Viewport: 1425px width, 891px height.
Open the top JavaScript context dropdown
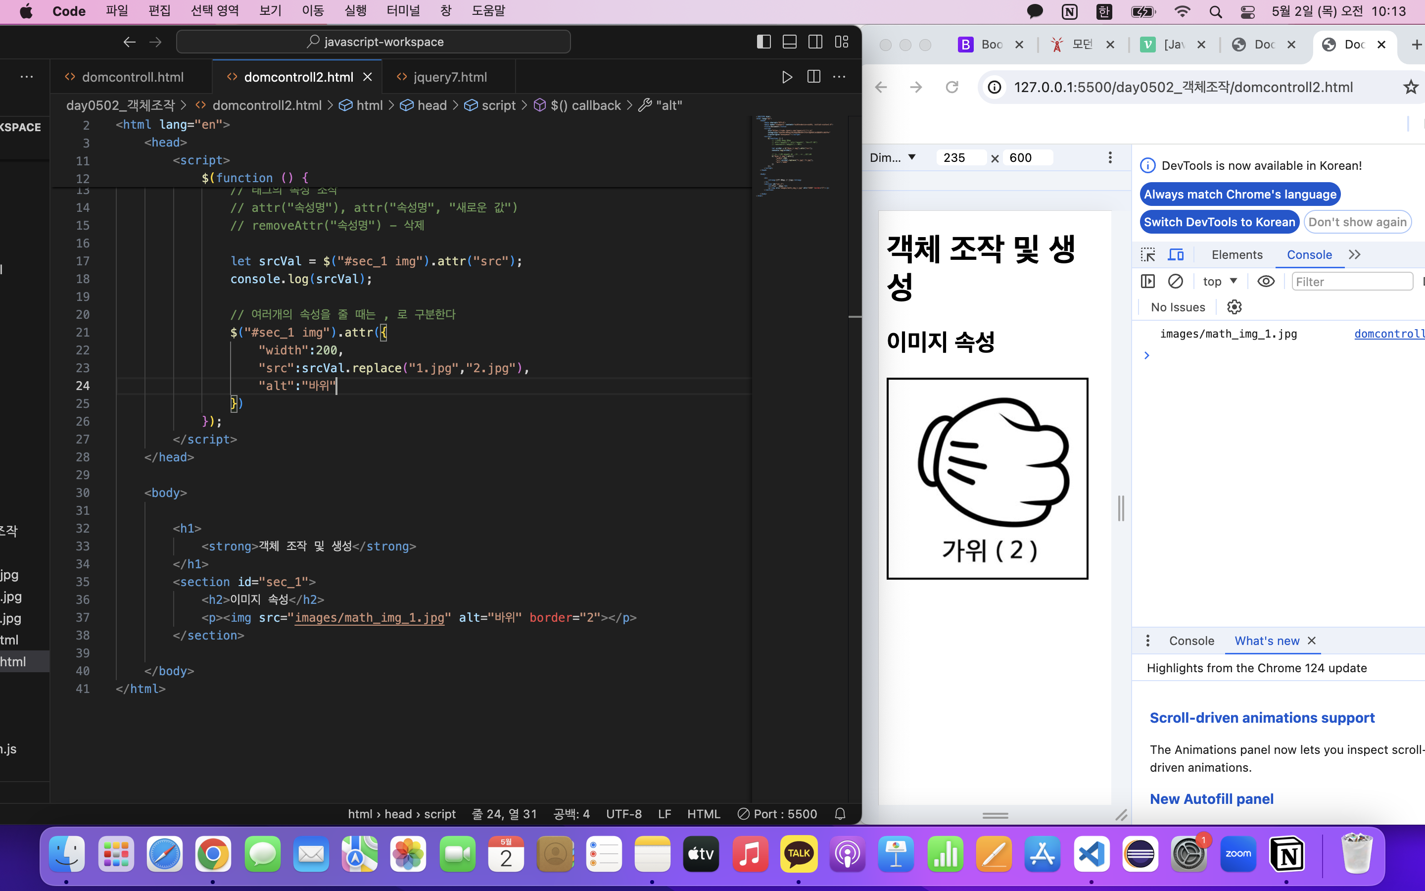1220,282
